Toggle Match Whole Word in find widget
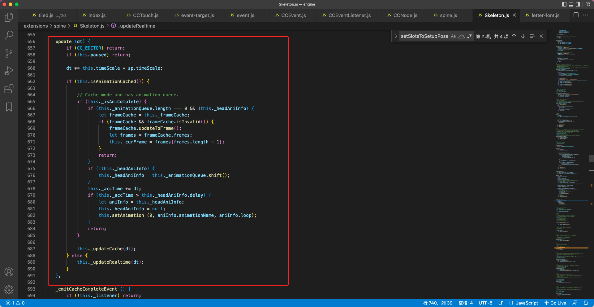The image size is (594, 307). point(462,36)
